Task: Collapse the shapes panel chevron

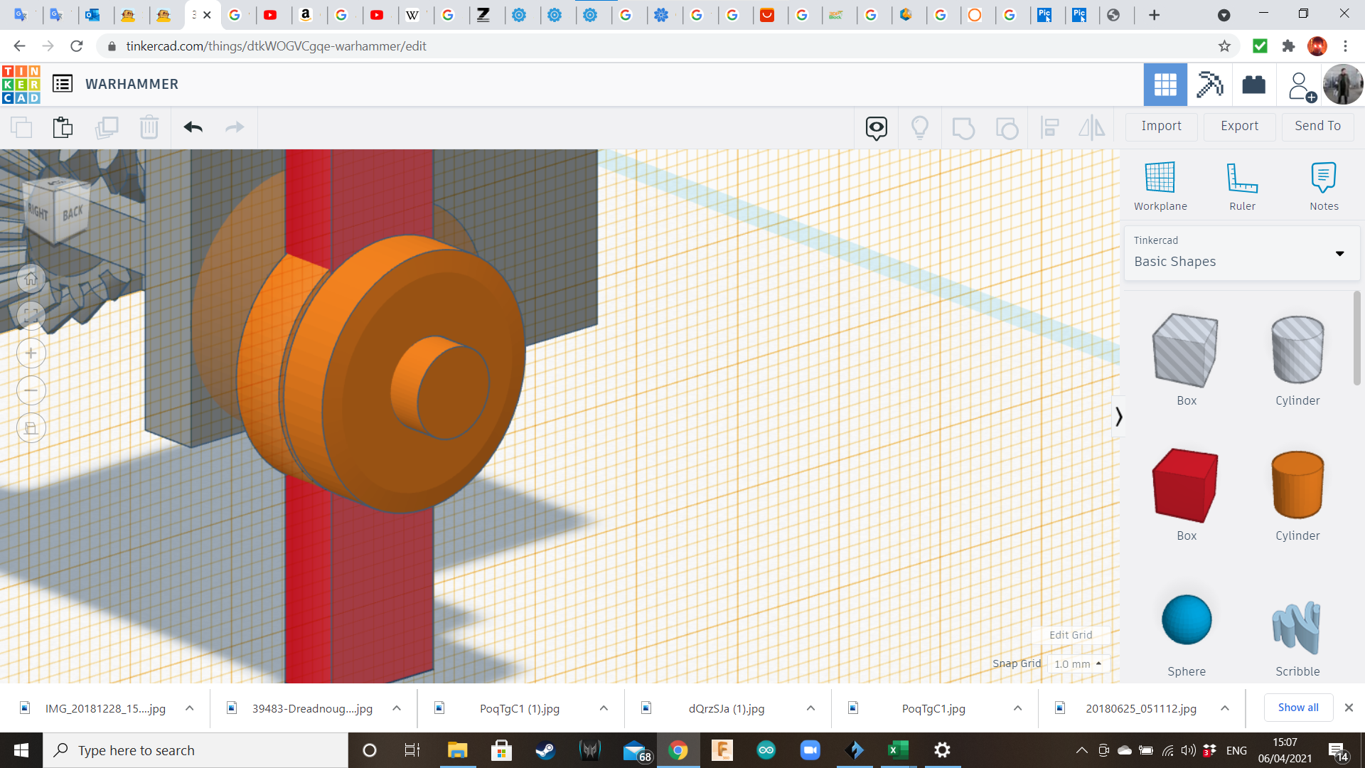Action: click(1118, 417)
